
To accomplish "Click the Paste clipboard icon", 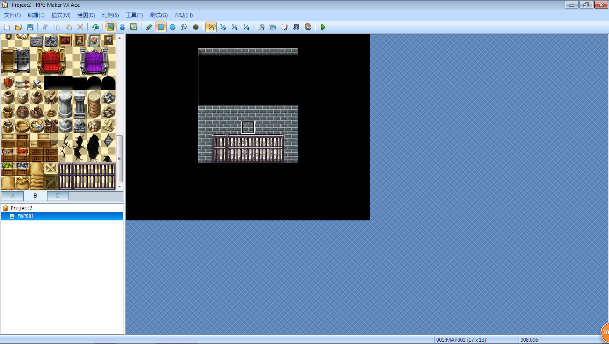I will point(69,27).
